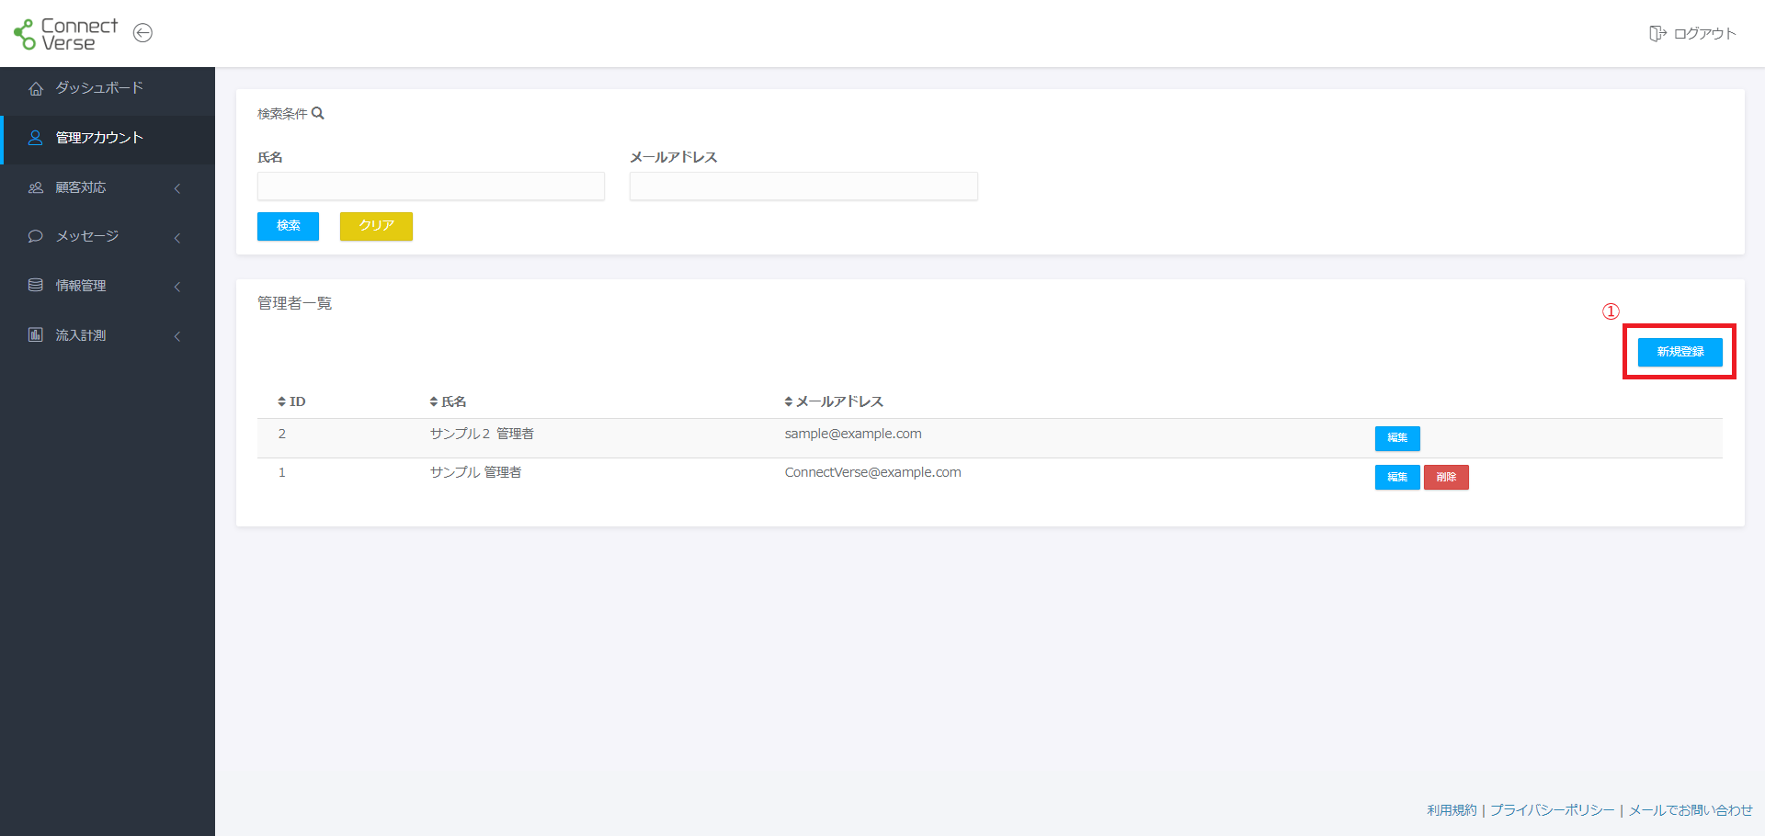The width and height of the screenshot is (1765, 836).
Task: Click the name サンプル 管理者
Action: coord(475,472)
